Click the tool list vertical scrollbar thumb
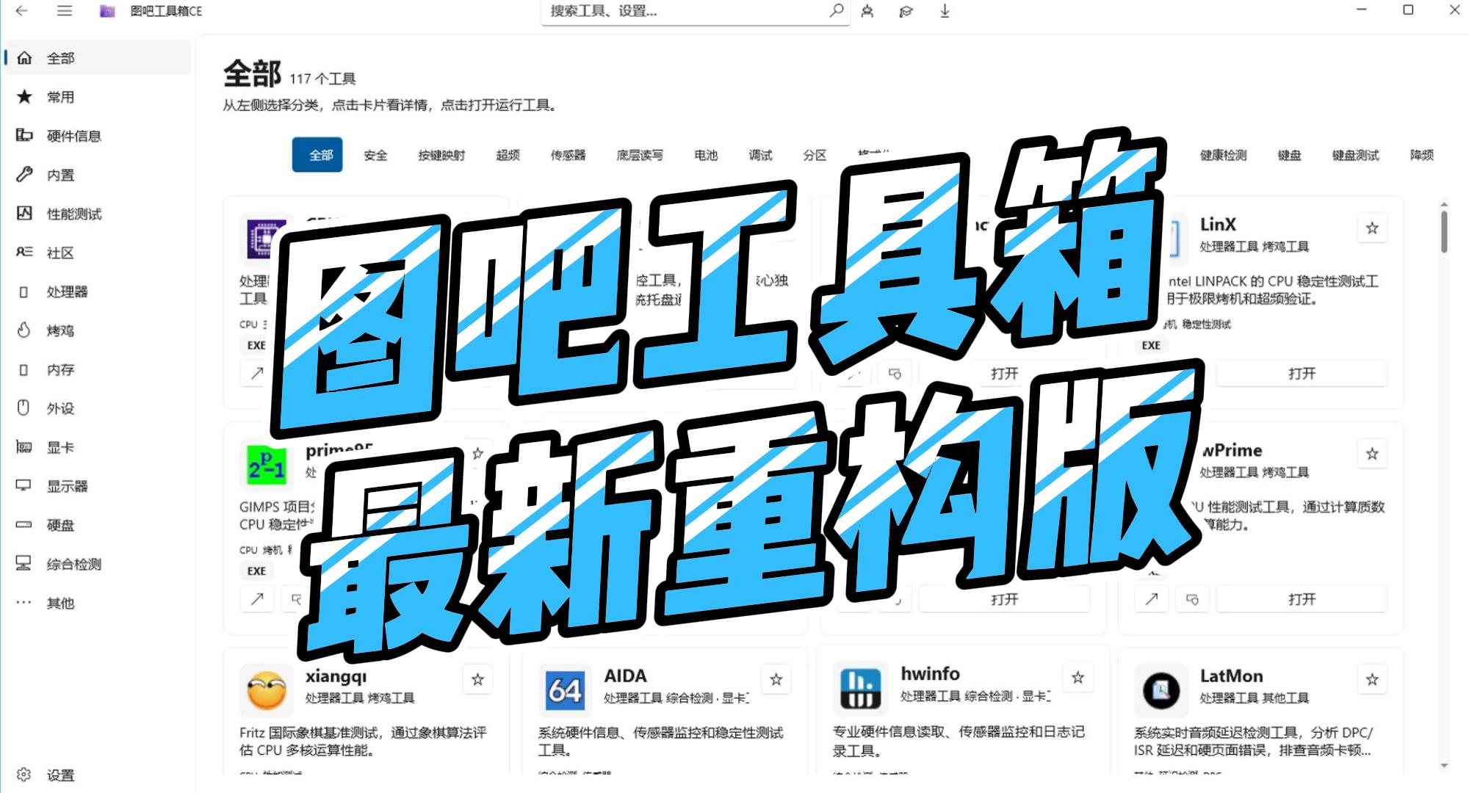Image resolution: width=1469 pixels, height=793 pixels. [1444, 232]
